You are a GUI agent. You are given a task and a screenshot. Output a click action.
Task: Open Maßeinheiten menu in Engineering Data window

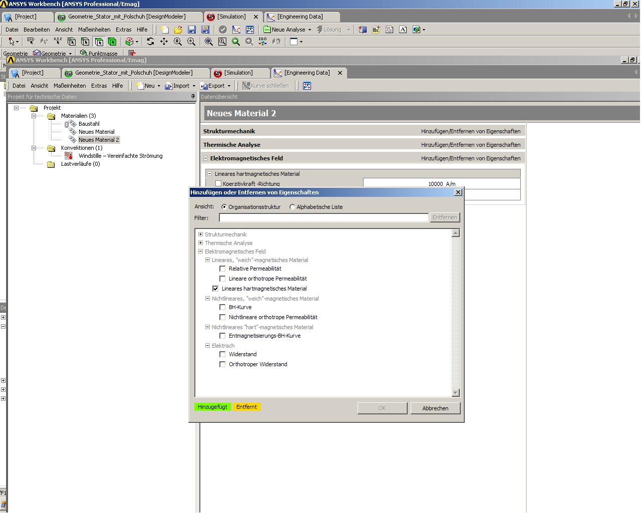pos(70,86)
